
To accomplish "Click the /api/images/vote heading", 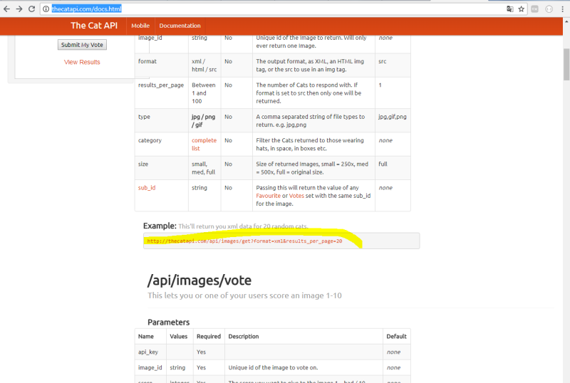I will click(199, 280).
